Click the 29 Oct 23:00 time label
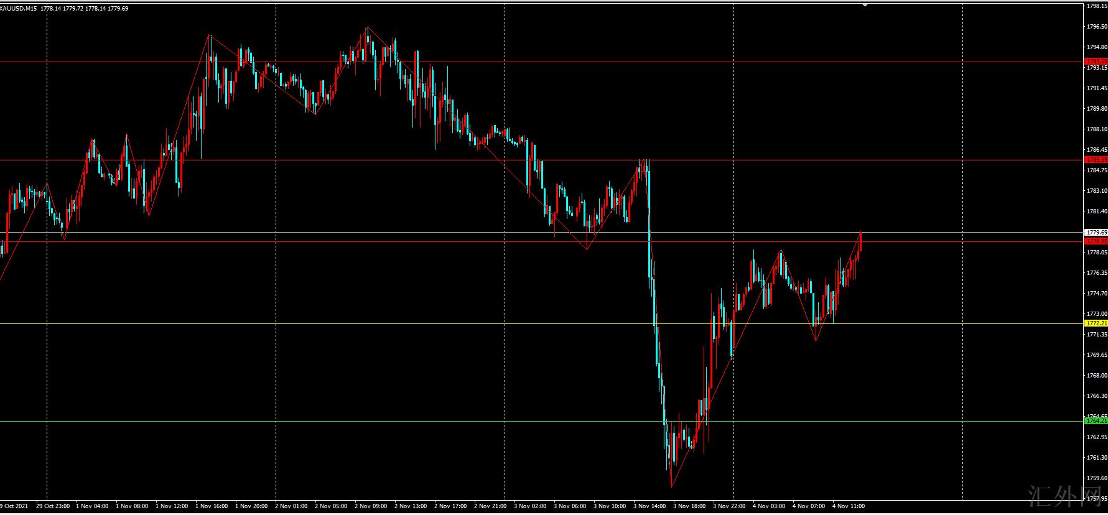 coord(53,506)
